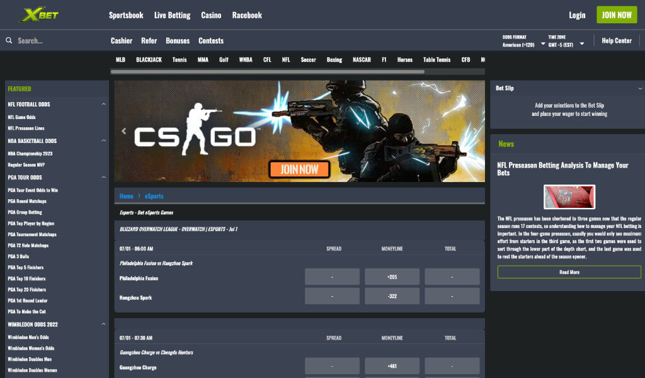Screen dimensions: 645x378
Task: Open Regular Season MVP link
Action: pos(26,165)
